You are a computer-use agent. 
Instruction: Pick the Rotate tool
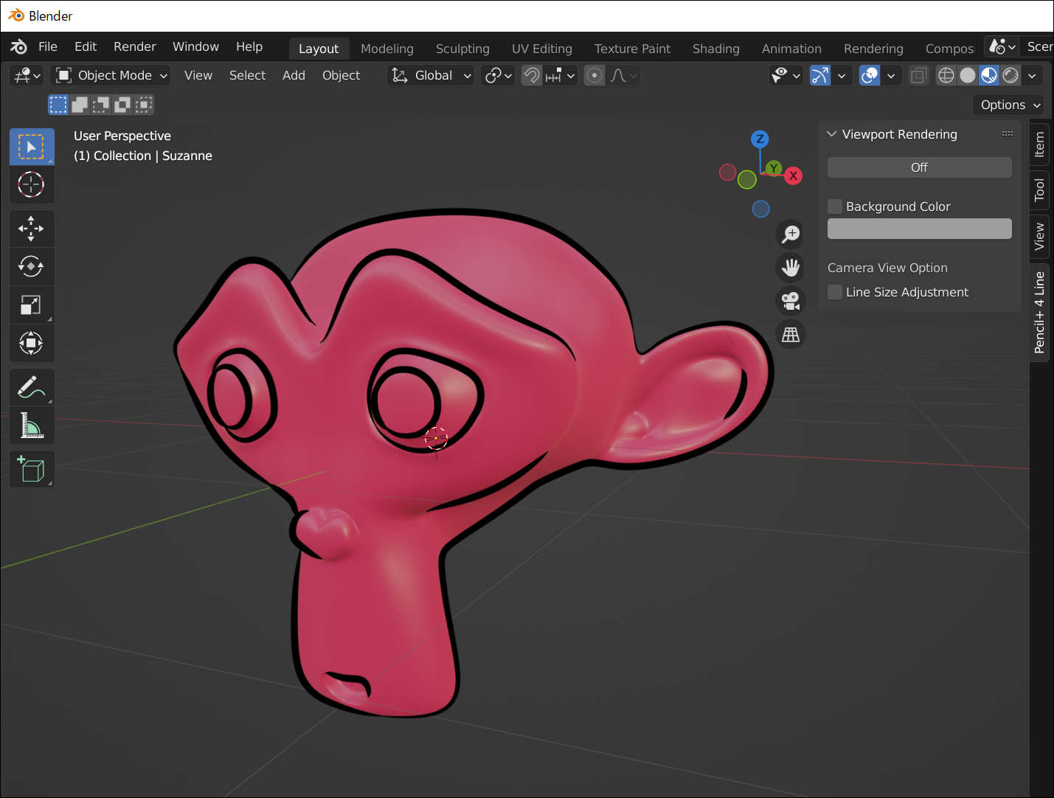pos(32,266)
